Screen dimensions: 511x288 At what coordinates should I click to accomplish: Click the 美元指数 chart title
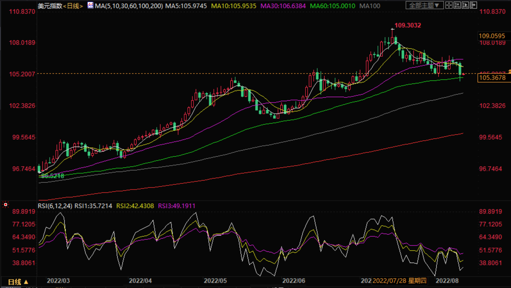coord(50,6)
